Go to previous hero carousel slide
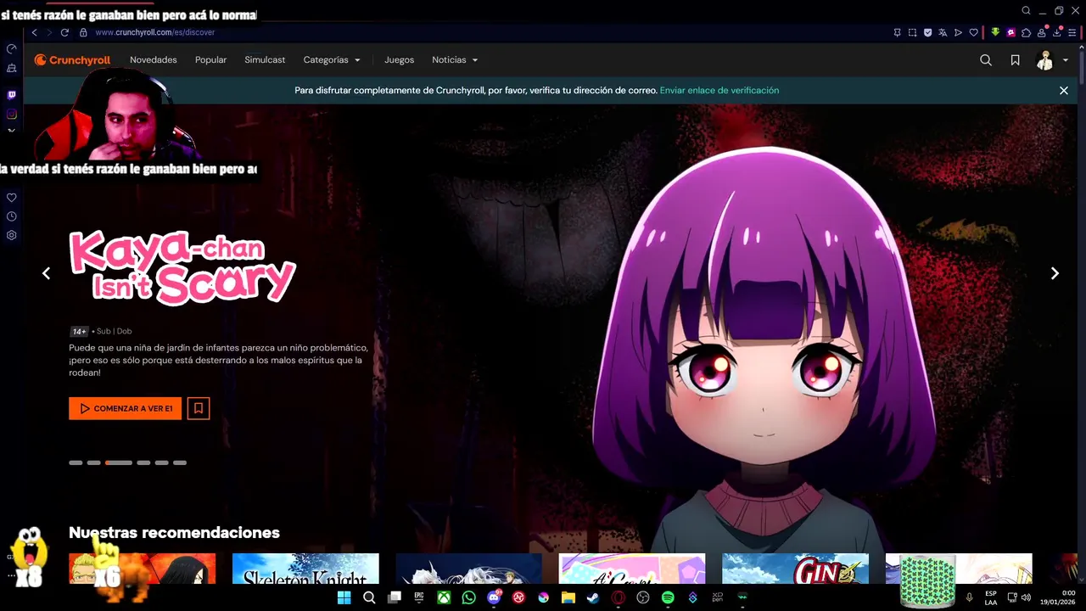 click(46, 273)
